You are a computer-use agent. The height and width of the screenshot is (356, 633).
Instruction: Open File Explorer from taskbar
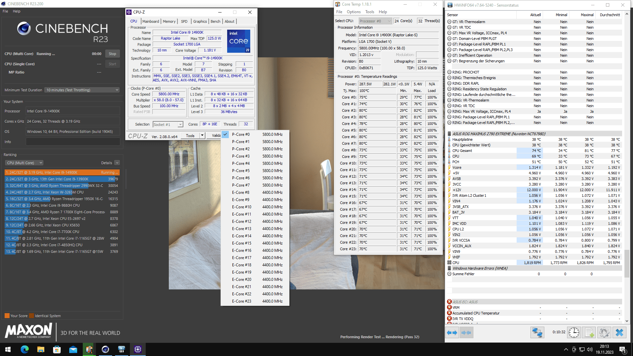point(41,349)
